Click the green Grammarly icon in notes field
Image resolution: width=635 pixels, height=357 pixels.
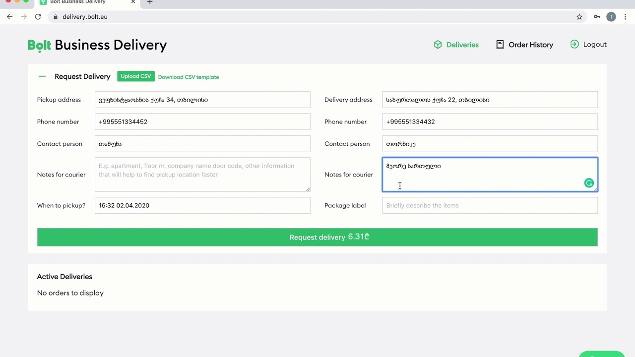pos(589,183)
